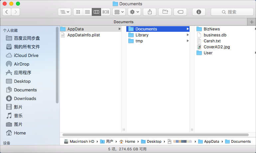
Task: Select the Documents tab
Action: coord(124,22)
